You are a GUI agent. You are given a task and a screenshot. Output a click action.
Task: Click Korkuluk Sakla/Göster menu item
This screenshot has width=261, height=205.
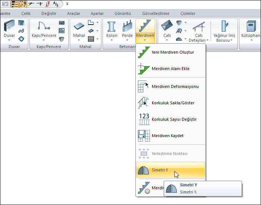coord(173,103)
